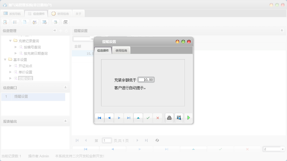Screen dimensions: 287x161
Task: Jump to first record in 提醒设置 dialog
Action: pos(99,118)
